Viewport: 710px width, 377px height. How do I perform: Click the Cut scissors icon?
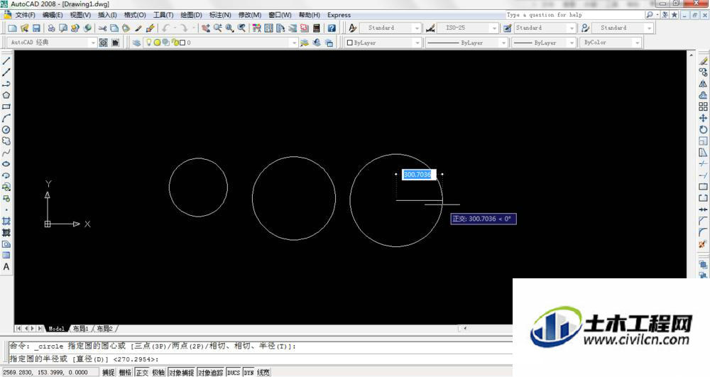102,28
